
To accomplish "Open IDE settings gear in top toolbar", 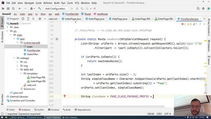I will 203,9.
